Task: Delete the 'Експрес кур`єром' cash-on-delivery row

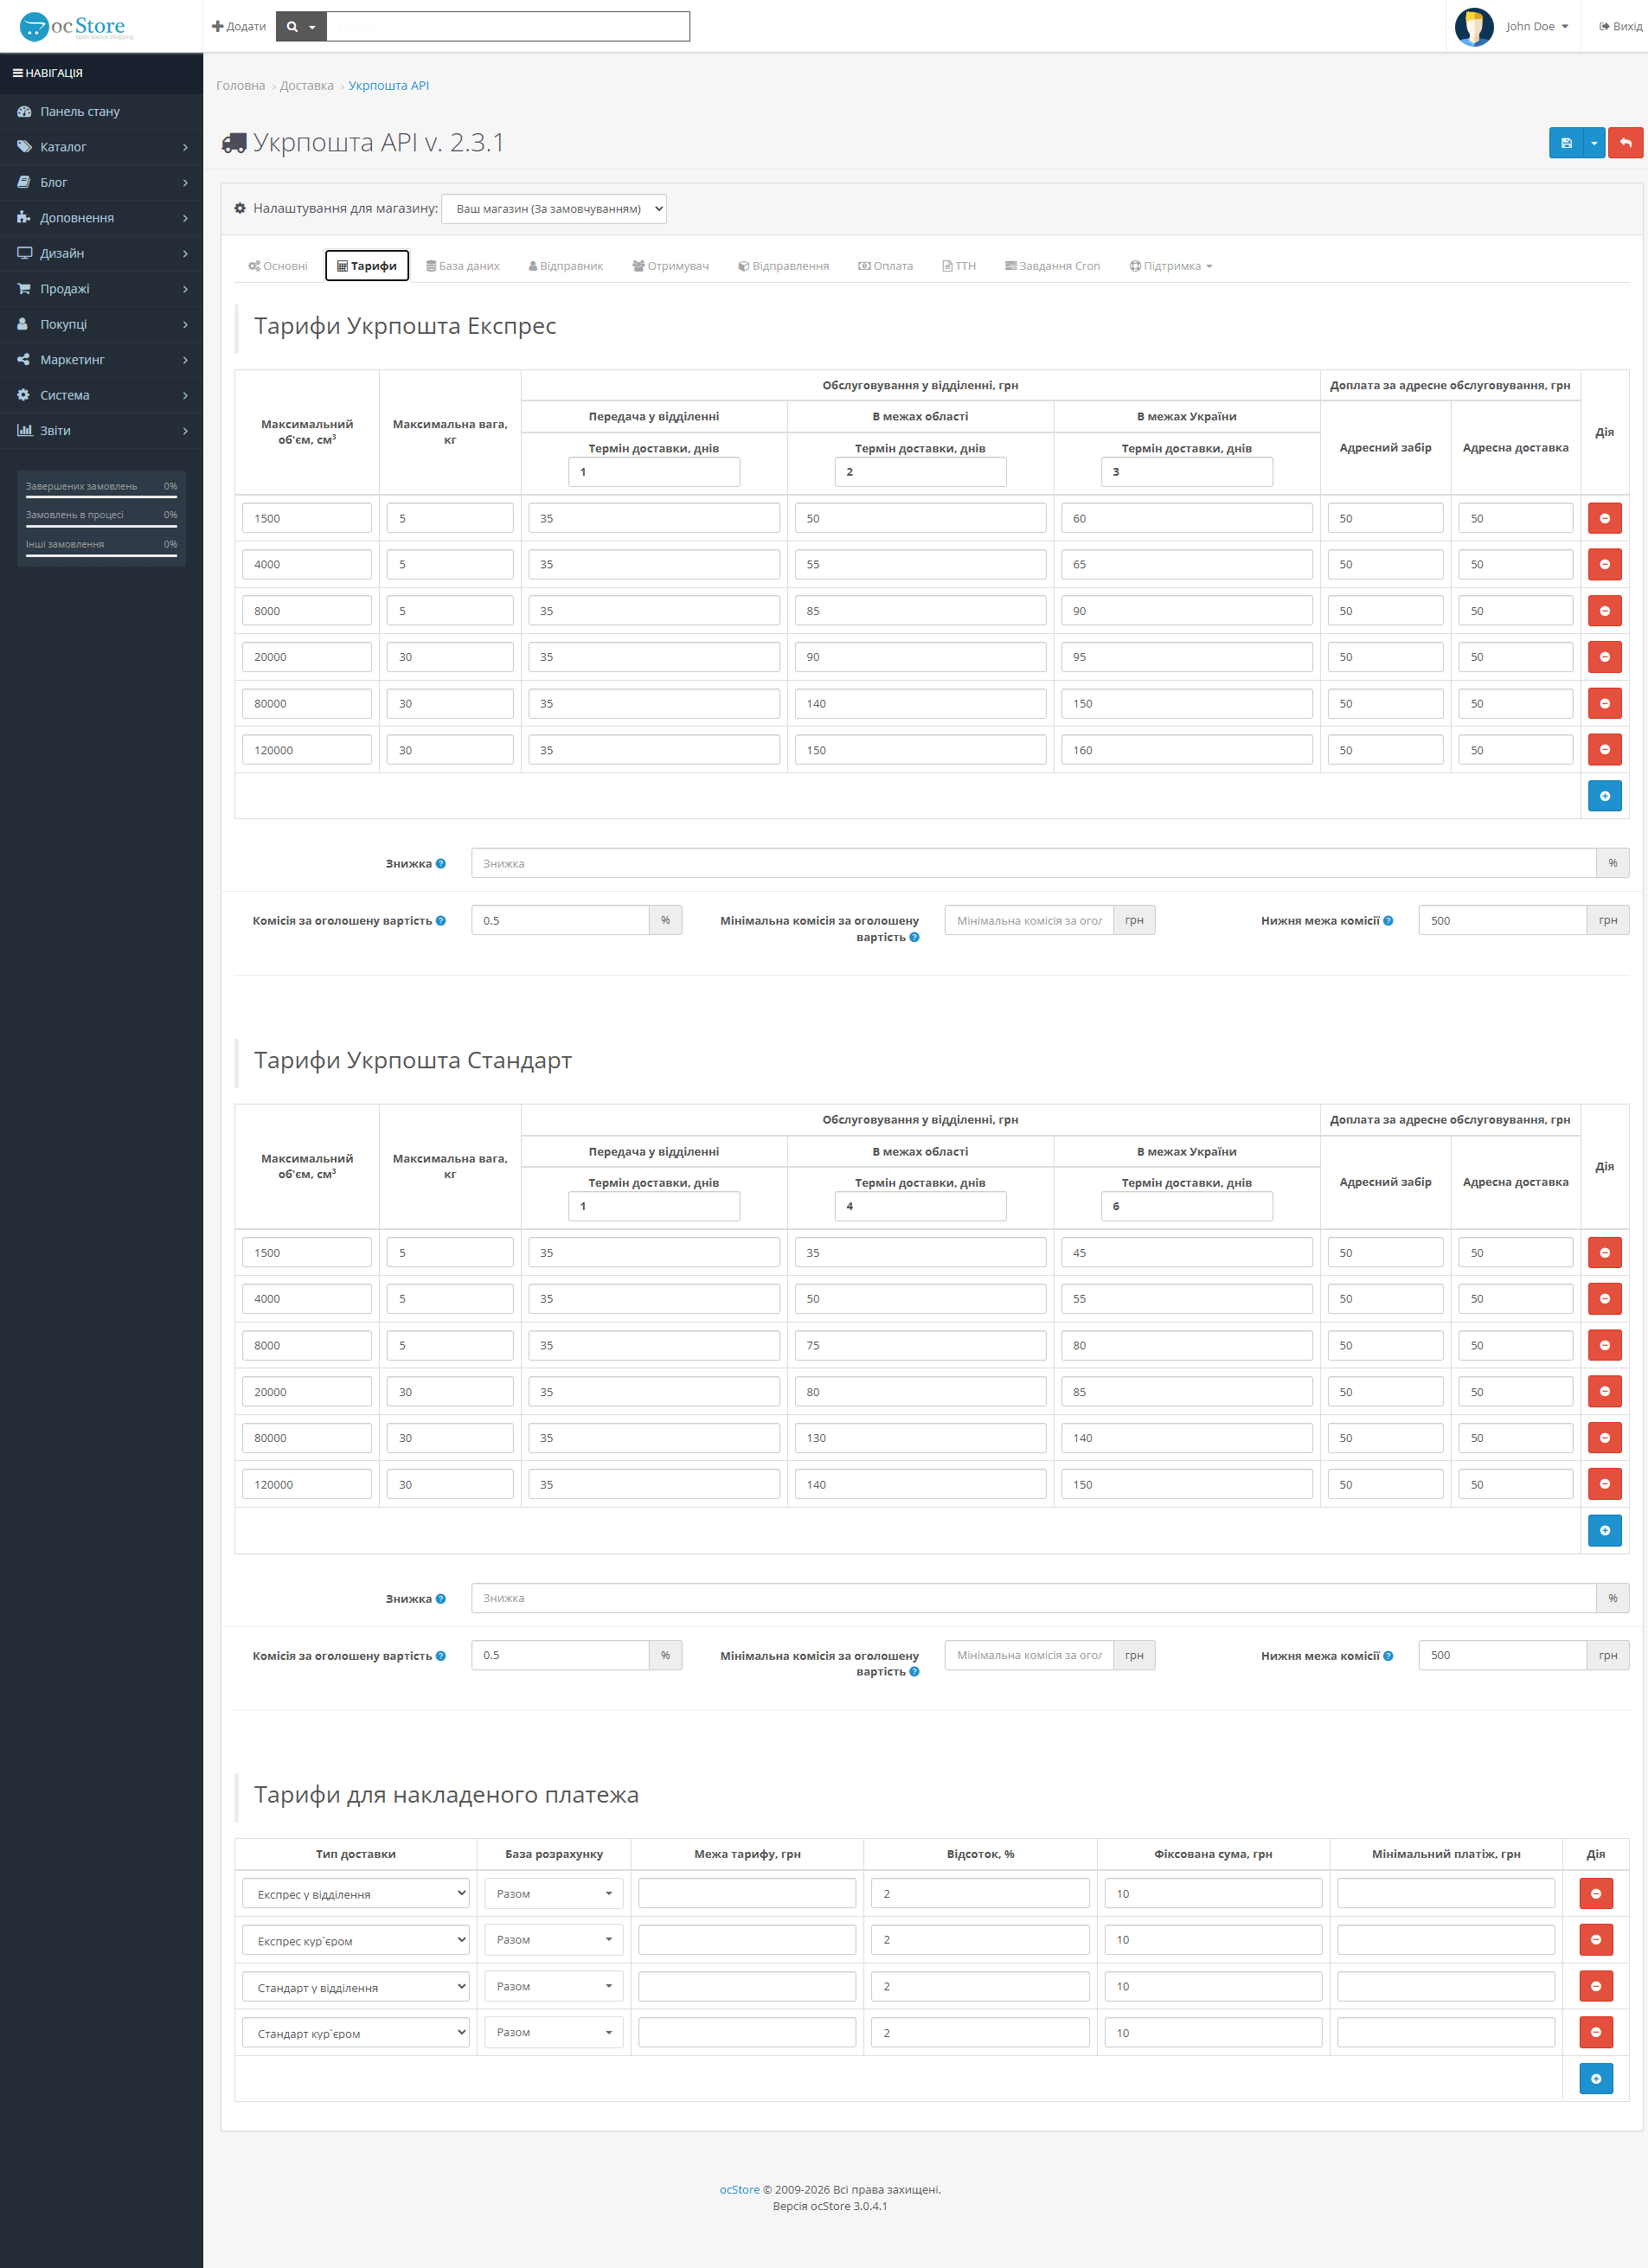Action: (x=1595, y=1940)
